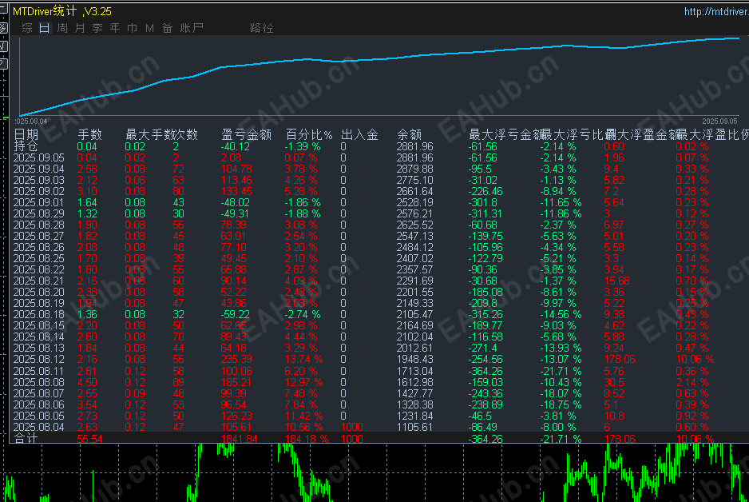Click the 手数 column header
Image resolution: width=749 pixels, height=502 pixels.
[89, 134]
